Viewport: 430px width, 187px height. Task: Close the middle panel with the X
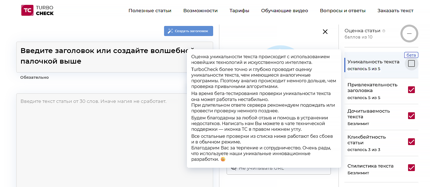pos(325,32)
